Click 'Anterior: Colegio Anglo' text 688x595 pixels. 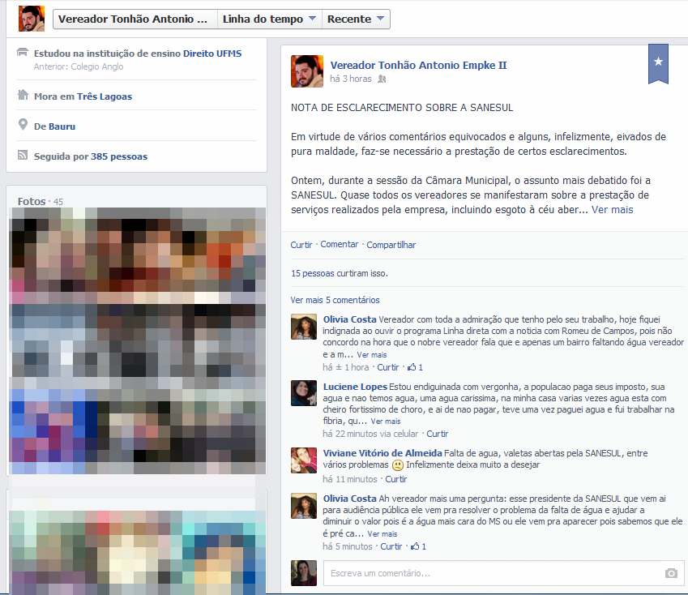click(79, 66)
